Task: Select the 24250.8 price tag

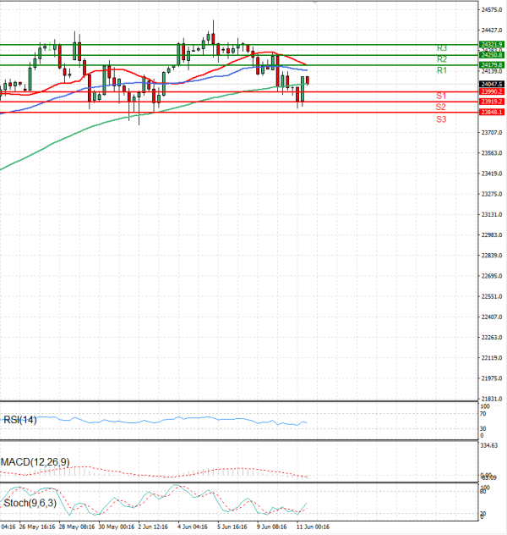Action: click(491, 55)
